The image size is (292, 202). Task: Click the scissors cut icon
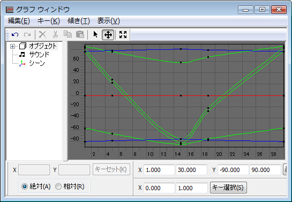click(x=55, y=35)
